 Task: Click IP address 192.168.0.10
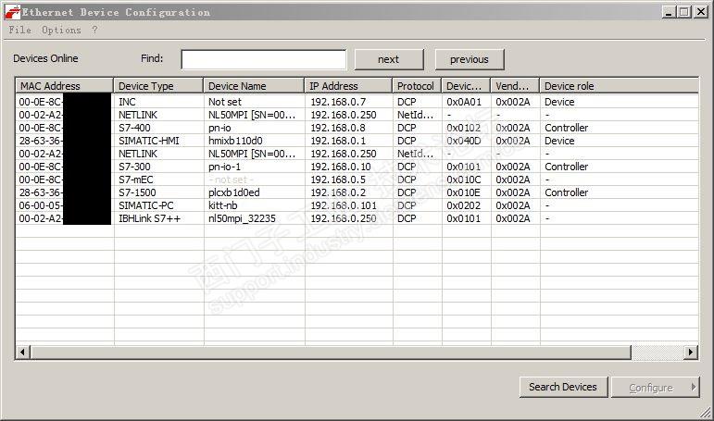(x=341, y=167)
